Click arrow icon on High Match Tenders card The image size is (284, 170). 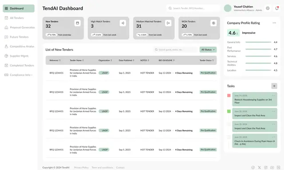click(123, 23)
